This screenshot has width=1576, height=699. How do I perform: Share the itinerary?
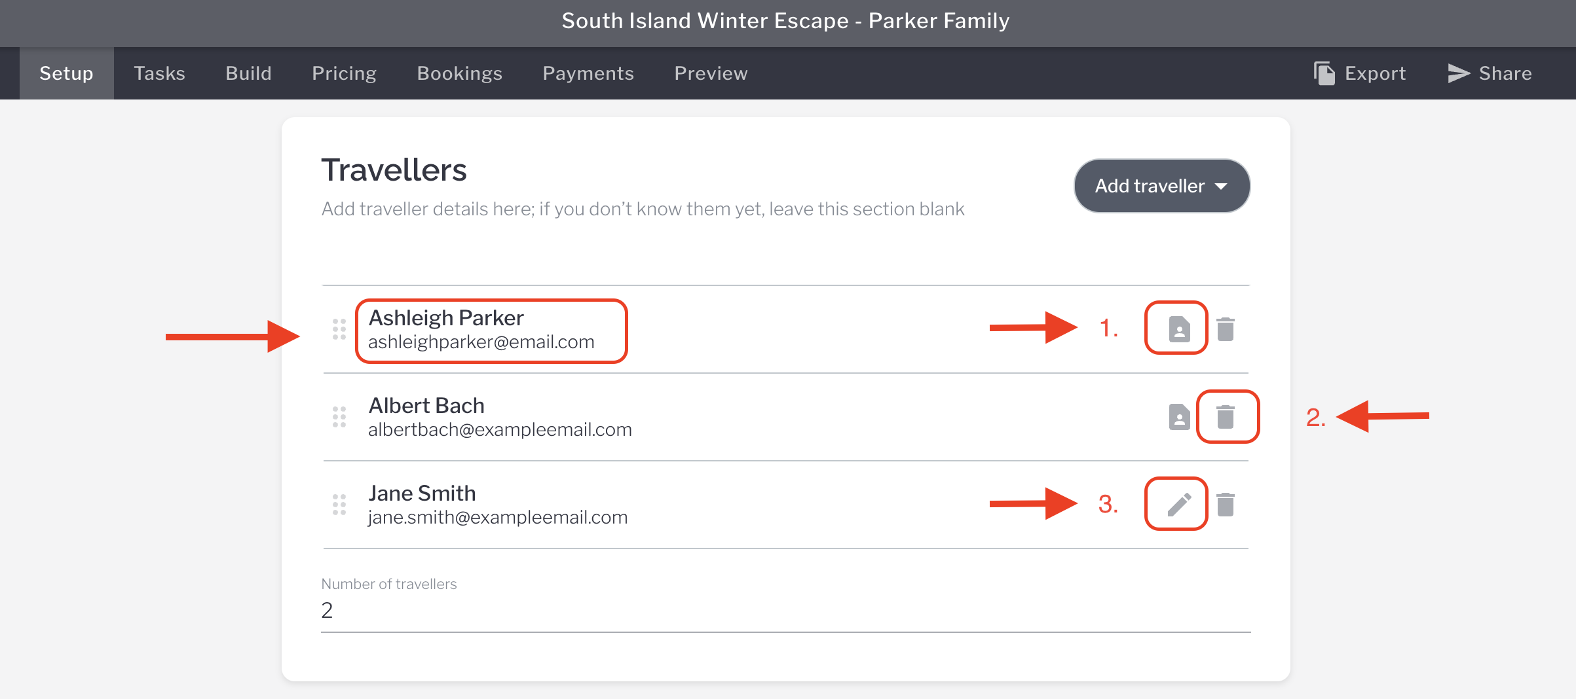point(1489,73)
